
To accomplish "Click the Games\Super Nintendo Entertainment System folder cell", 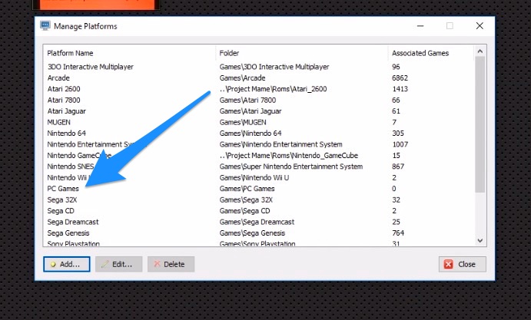I will coord(291,167).
